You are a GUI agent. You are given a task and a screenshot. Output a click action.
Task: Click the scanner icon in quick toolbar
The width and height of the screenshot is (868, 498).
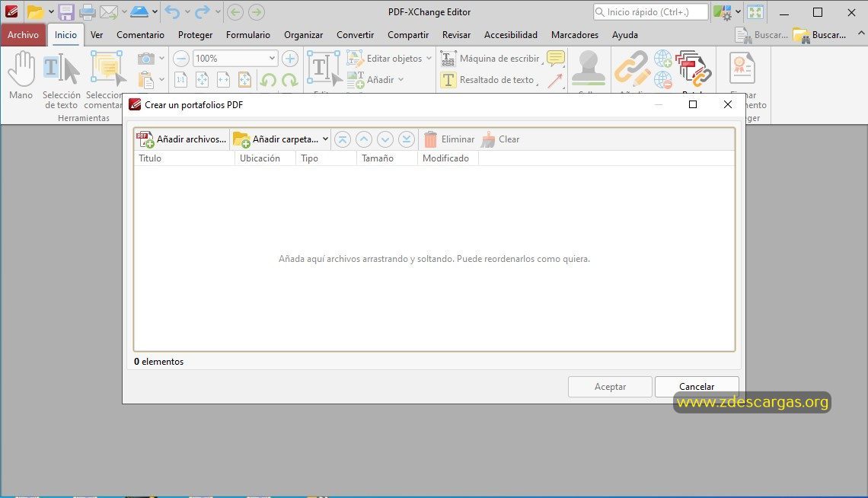pos(139,11)
